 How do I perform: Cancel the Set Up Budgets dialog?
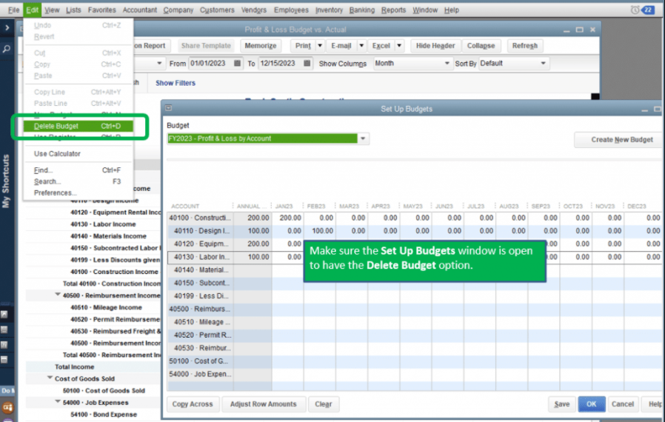click(x=623, y=404)
